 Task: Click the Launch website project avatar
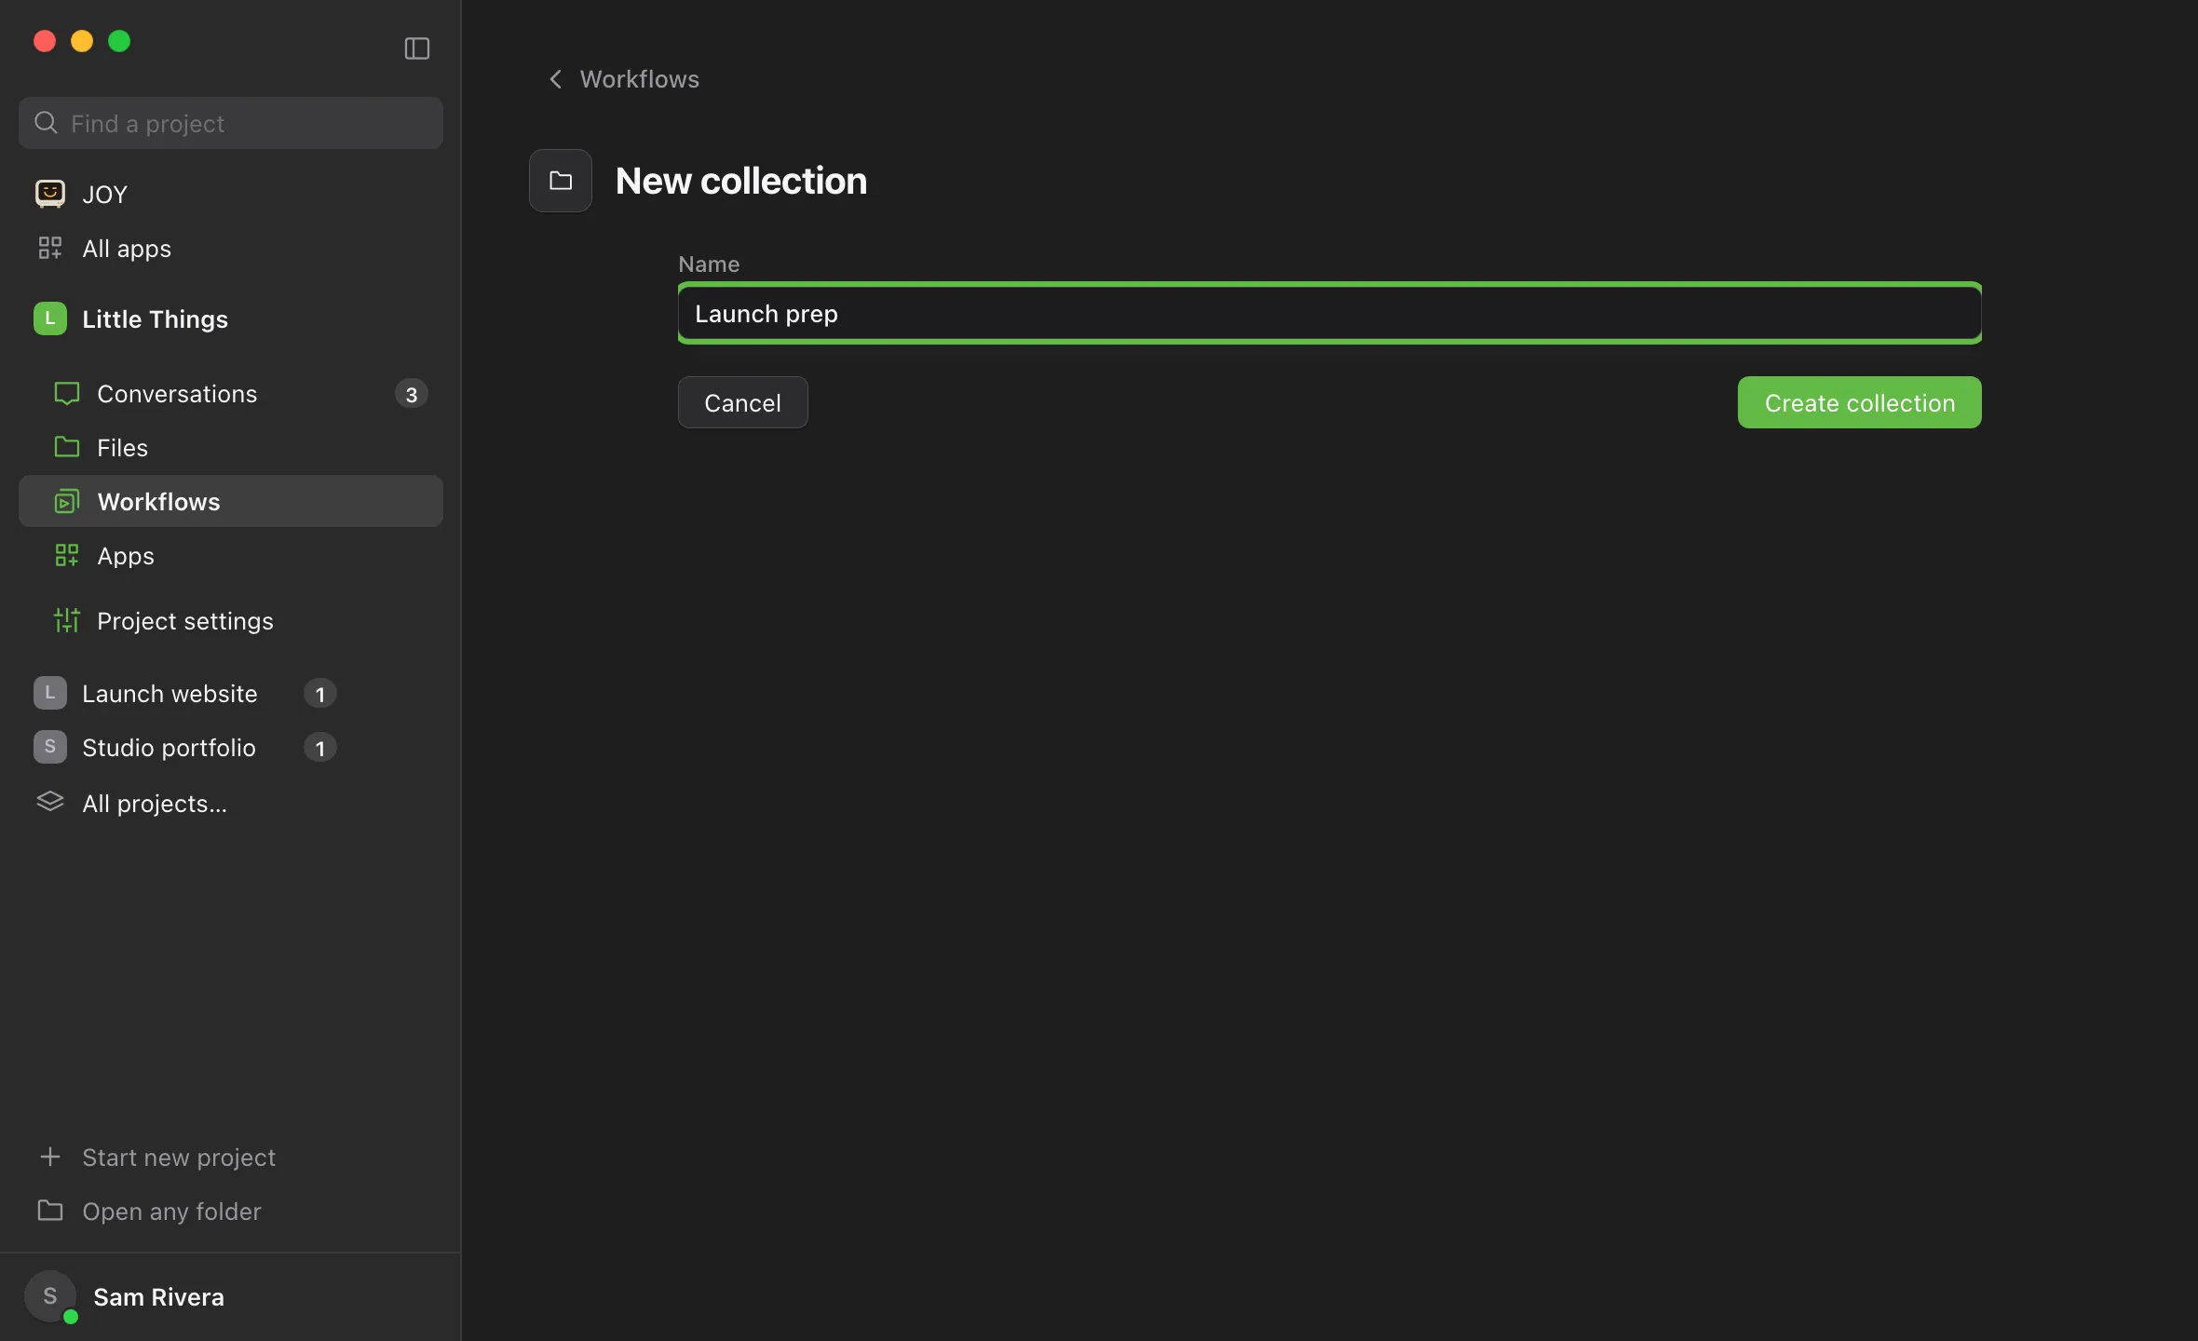click(50, 693)
